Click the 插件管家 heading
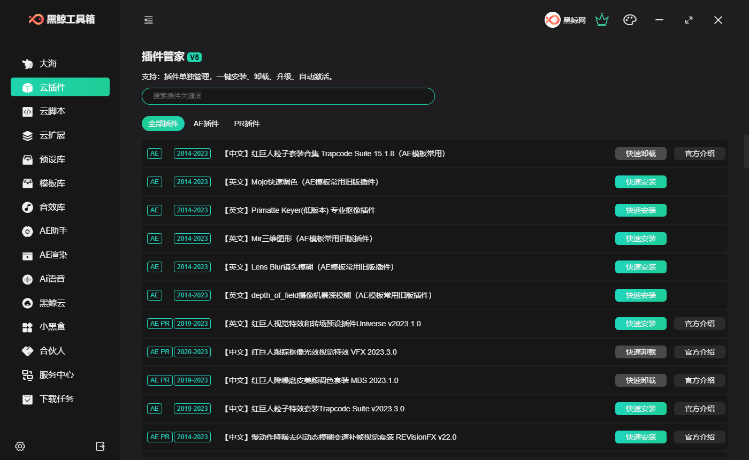Image resolution: width=749 pixels, height=460 pixels. coord(163,57)
